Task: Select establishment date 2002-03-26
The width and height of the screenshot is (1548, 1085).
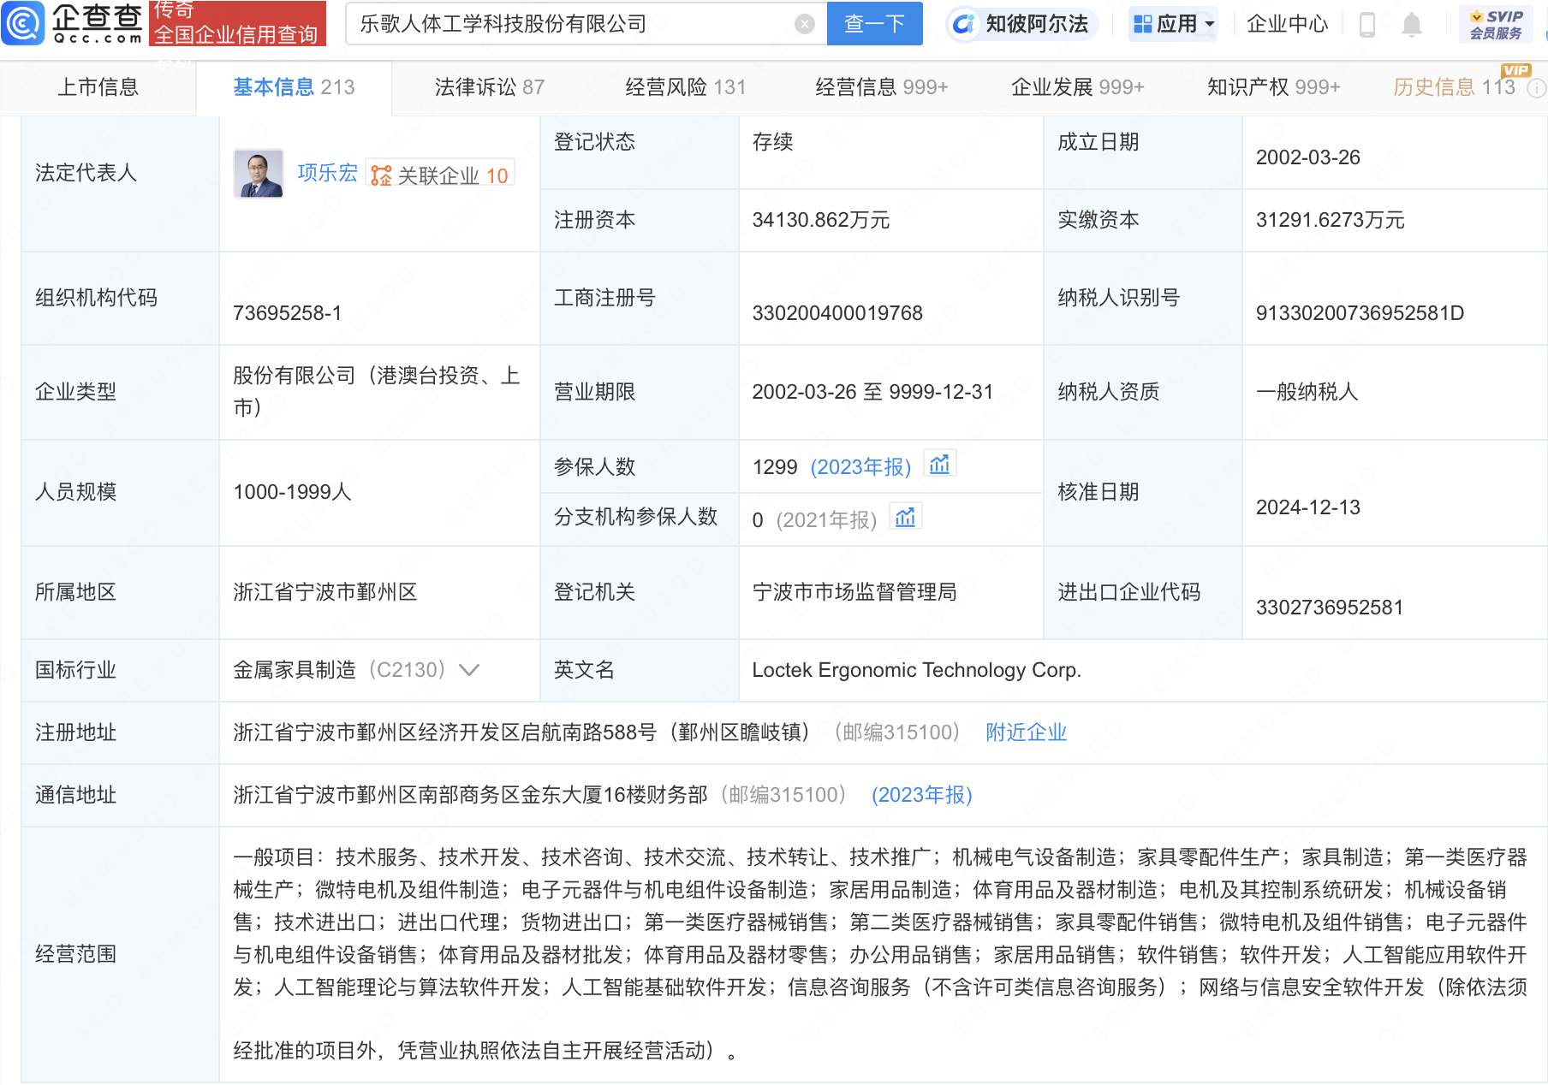Action: pyautogui.click(x=1307, y=157)
